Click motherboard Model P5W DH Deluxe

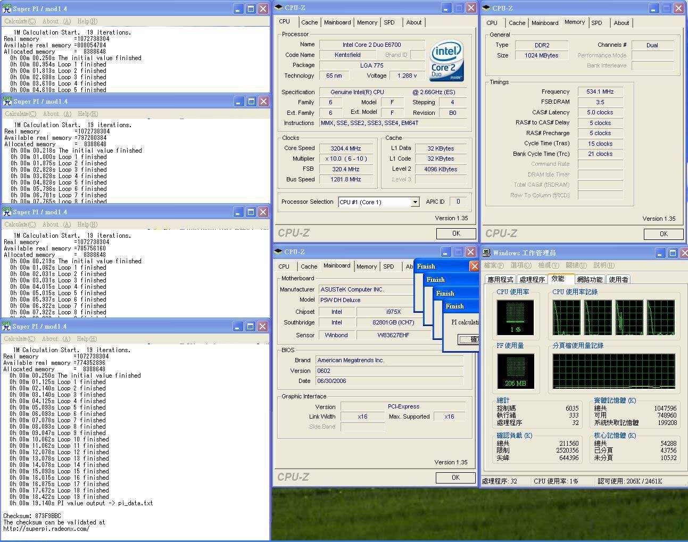pos(366,300)
